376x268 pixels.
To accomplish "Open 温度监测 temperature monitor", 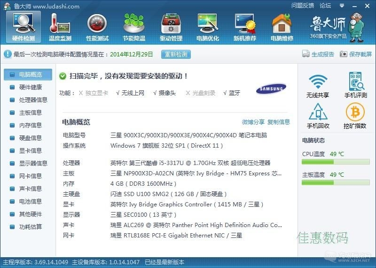I will 60,27.
